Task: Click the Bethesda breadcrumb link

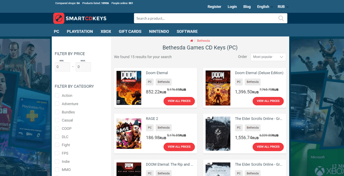Action: 203,41
